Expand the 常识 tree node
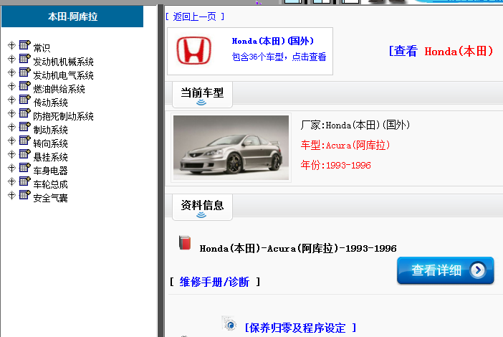This screenshot has height=337, width=503. [x=11, y=45]
